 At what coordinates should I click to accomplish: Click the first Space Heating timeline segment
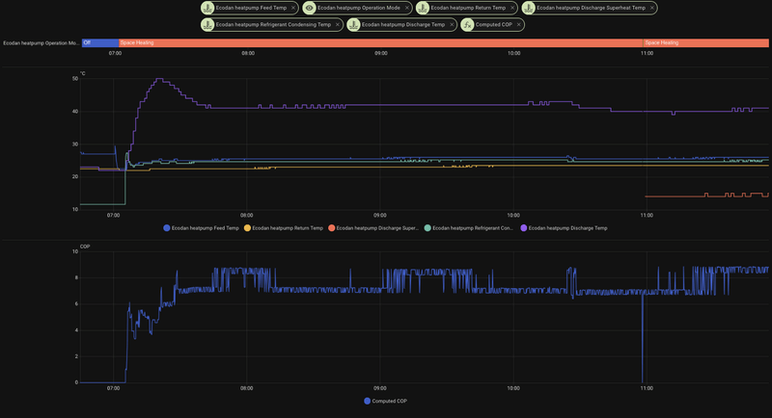(x=380, y=42)
